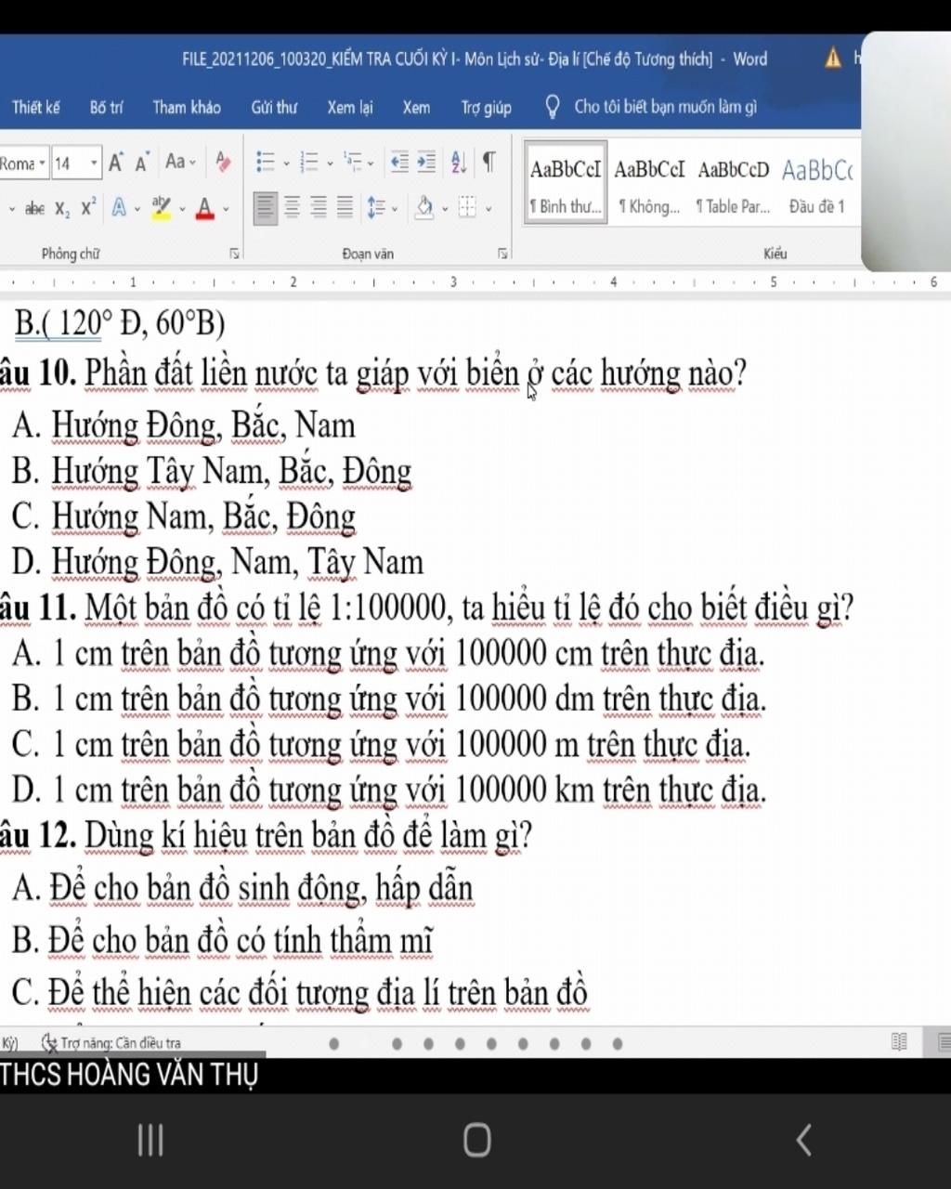Open the Xem lại tab
Viewport: 951px width, 1189px height.
point(349,108)
